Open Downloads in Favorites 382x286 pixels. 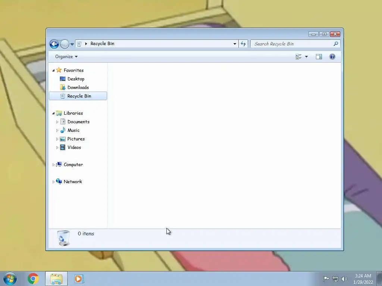coord(78,87)
